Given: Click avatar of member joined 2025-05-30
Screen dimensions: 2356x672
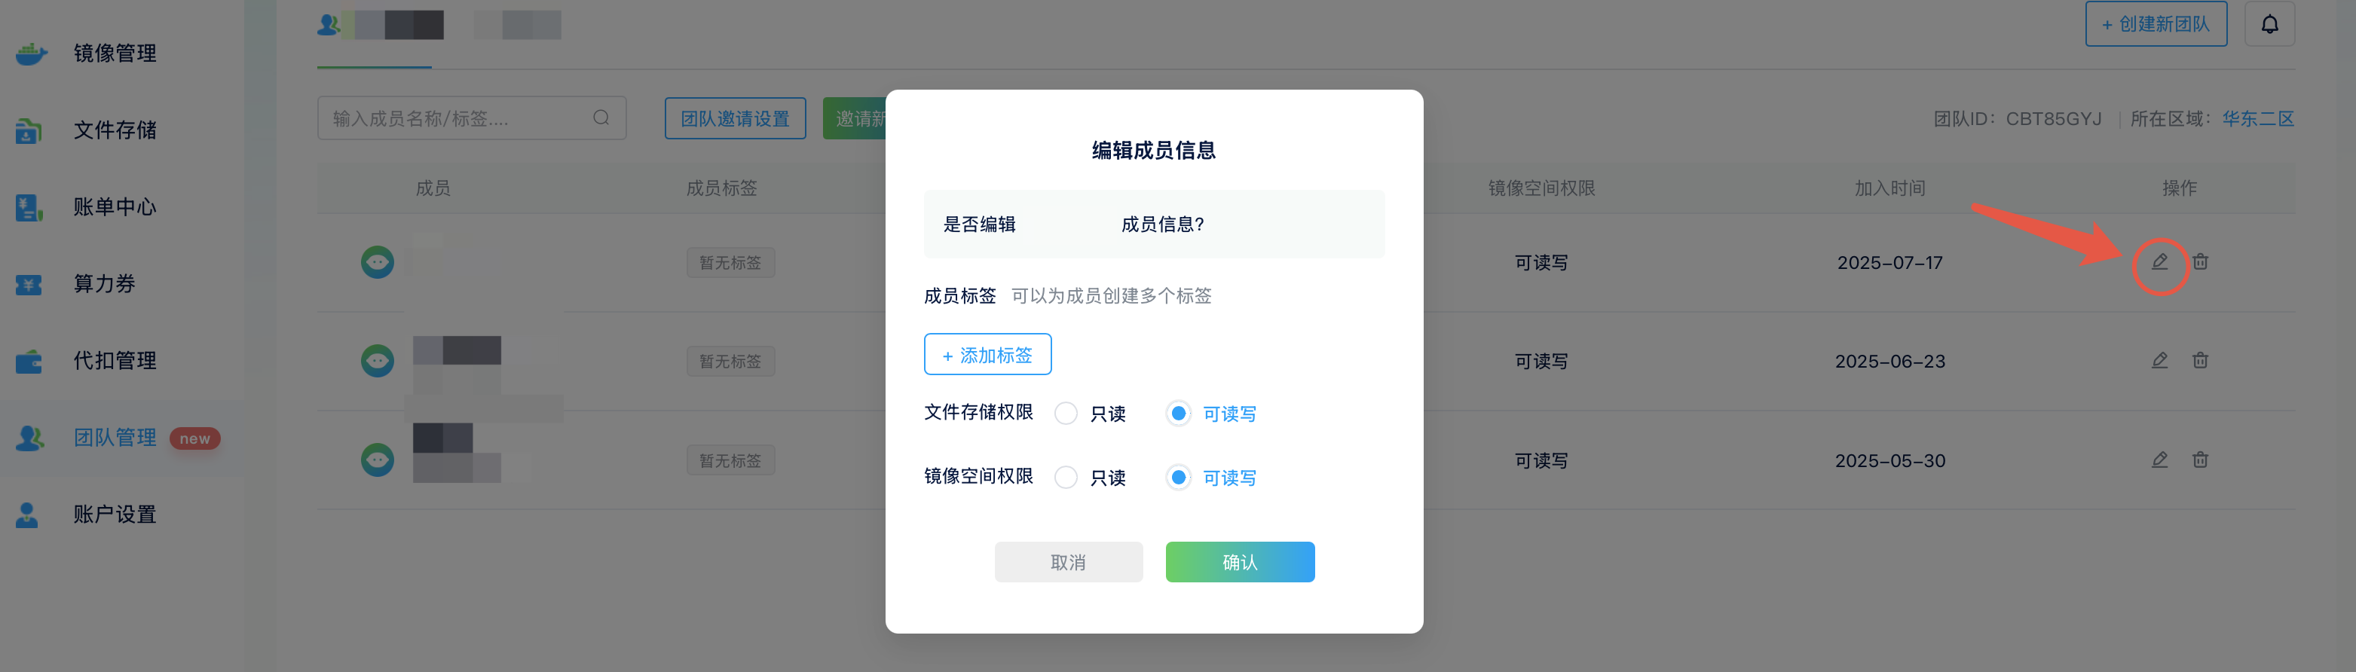Looking at the screenshot, I should (377, 459).
